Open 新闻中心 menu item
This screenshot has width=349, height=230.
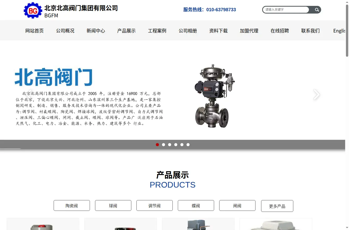tap(96, 31)
